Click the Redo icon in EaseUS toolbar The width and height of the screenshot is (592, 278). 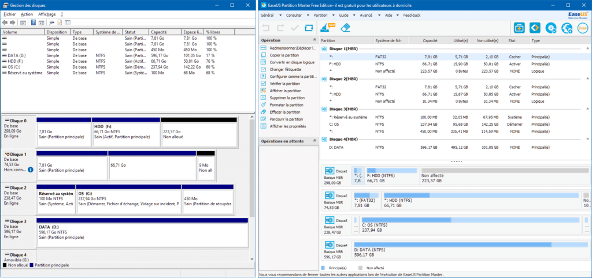click(280, 28)
